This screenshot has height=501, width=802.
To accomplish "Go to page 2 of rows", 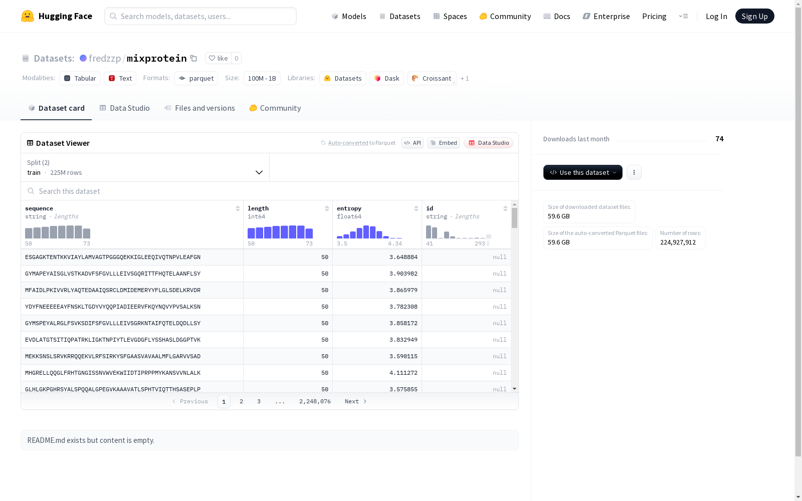I will point(241,401).
